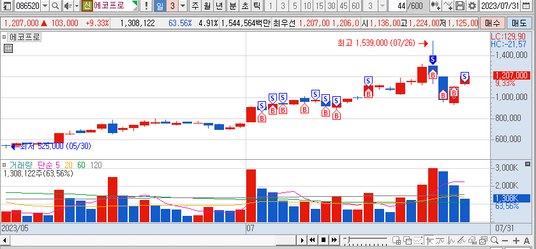Viewport: 536px width, 249px height.
Task: Click the exclamation mark info button
Action: click(x=146, y=6)
